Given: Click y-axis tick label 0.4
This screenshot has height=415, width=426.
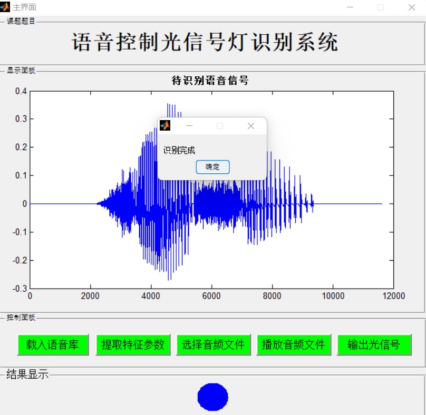Looking at the screenshot, I should 21,91.
